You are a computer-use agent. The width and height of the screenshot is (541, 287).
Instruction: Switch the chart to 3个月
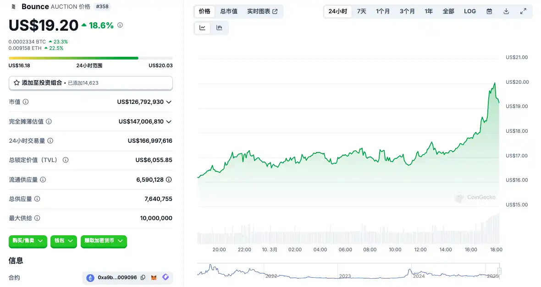coord(408,11)
